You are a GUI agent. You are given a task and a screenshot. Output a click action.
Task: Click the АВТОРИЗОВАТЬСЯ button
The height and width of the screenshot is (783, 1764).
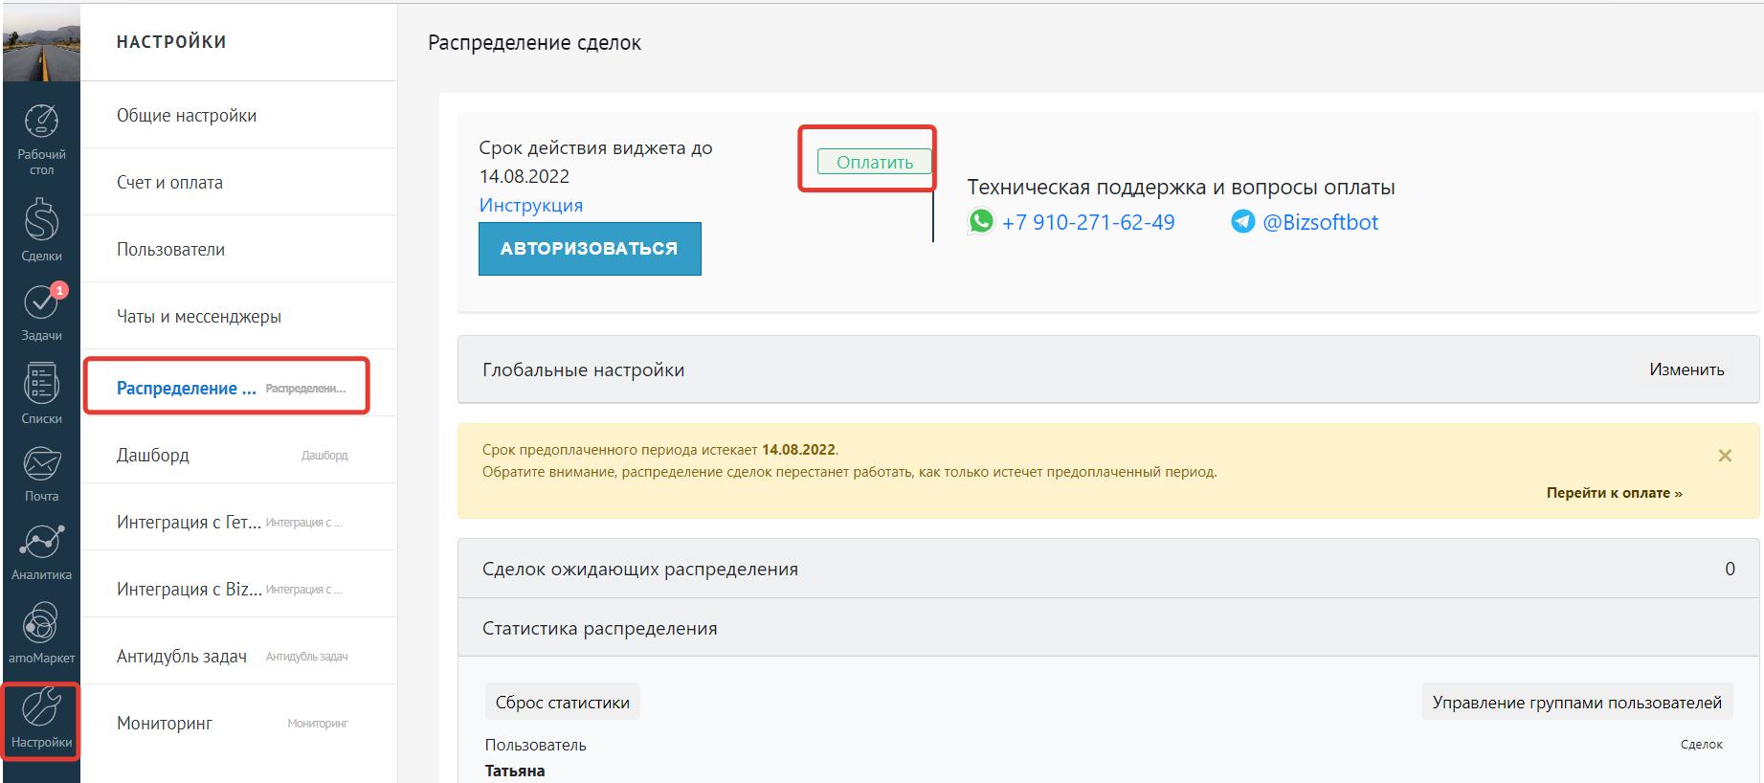590,249
